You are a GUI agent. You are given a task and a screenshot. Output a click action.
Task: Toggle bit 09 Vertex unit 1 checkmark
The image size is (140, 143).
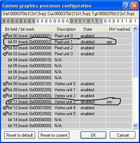pyautogui.click(x=5, y=90)
